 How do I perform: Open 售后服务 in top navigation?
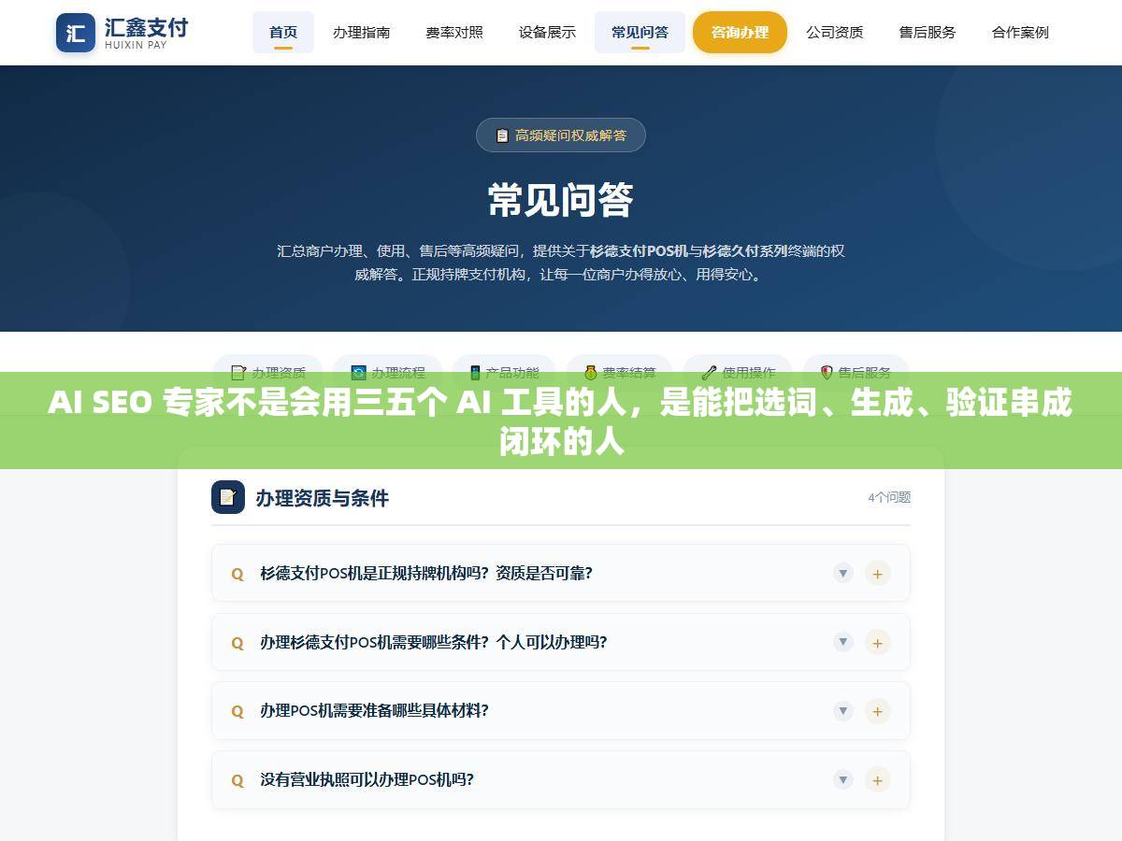click(x=928, y=33)
